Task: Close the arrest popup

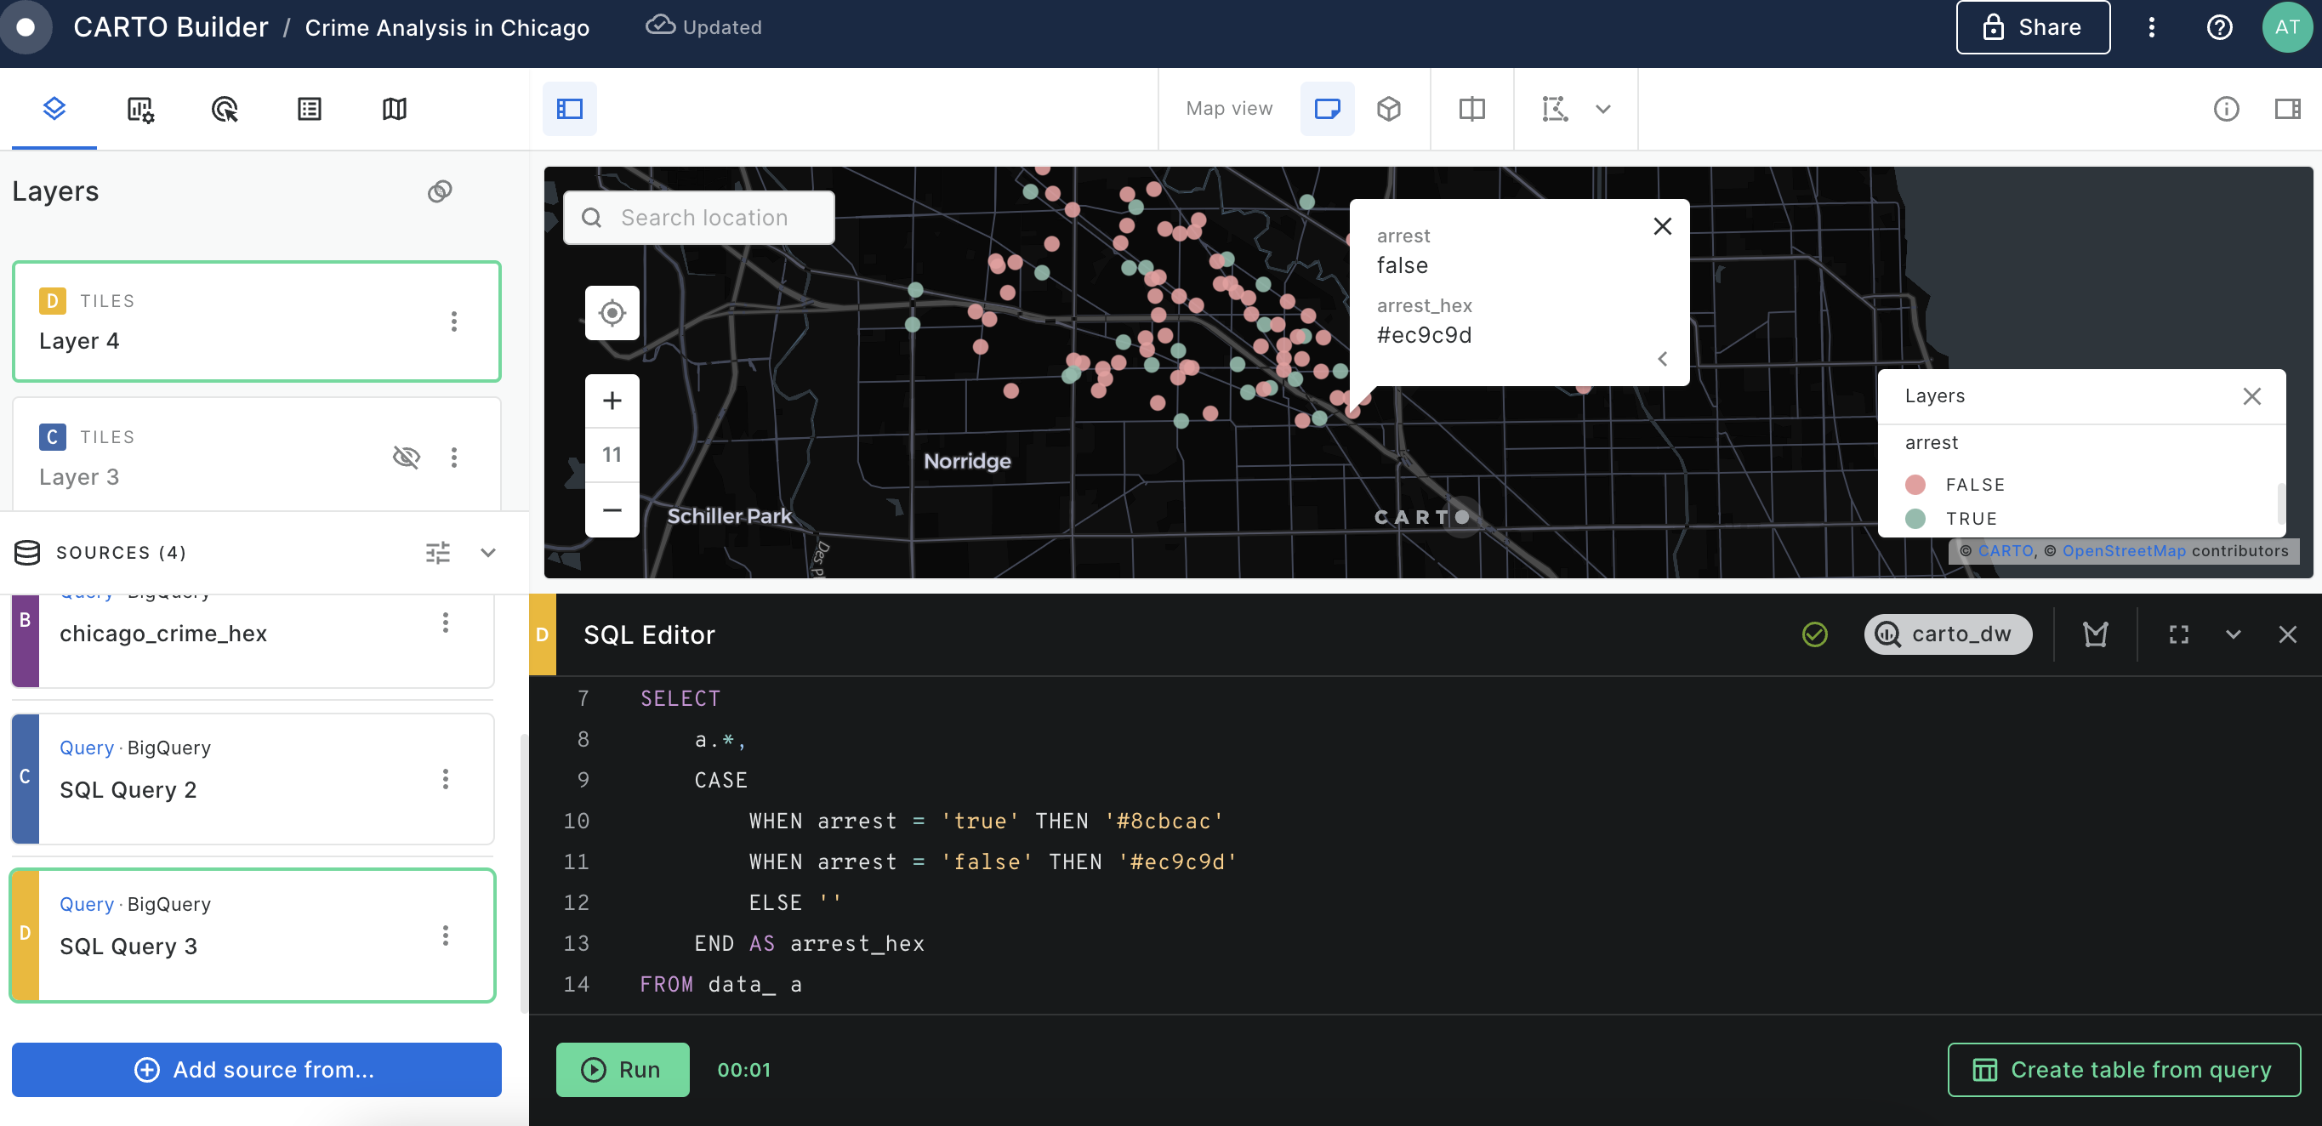Action: click(x=1662, y=225)
